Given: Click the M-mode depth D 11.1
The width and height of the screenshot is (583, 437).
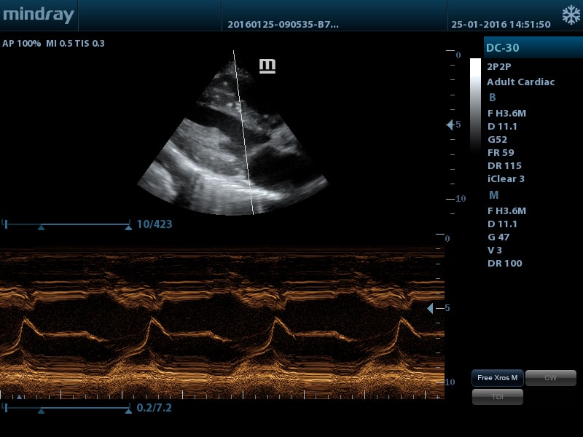Looking at the screenshot, I should 502,224.
